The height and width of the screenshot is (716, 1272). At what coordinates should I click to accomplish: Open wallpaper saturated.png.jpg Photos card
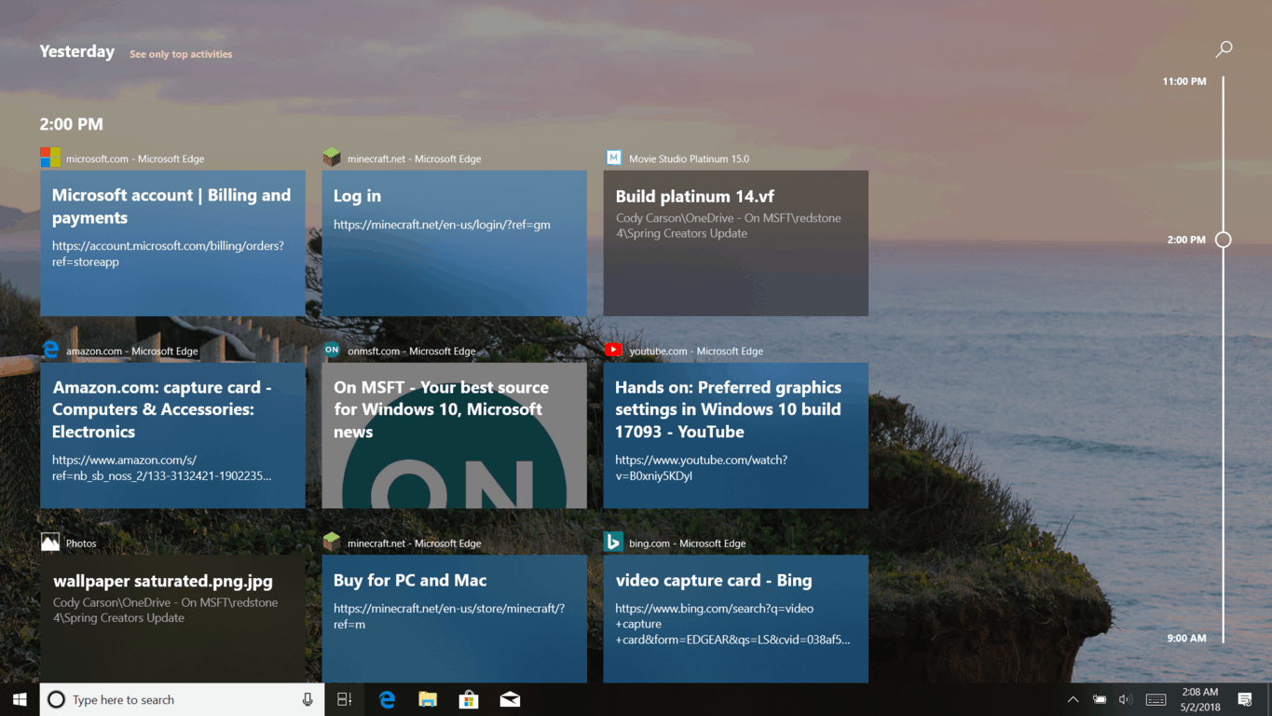(172, 619)
